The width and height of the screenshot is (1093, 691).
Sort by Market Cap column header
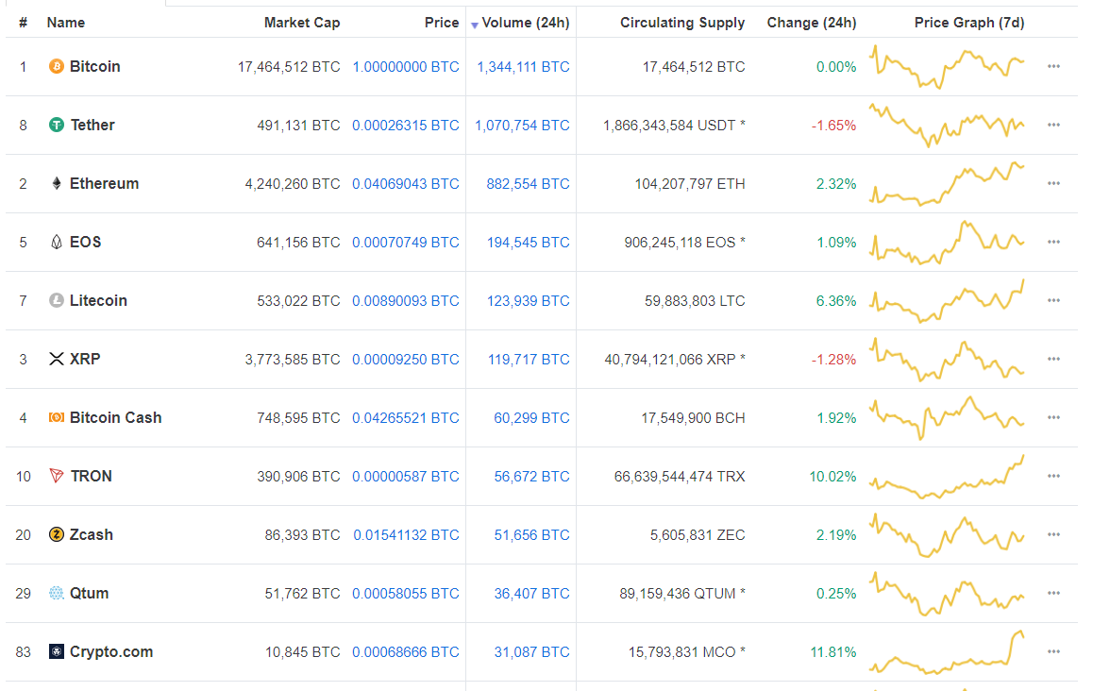[x=302, y=23]
